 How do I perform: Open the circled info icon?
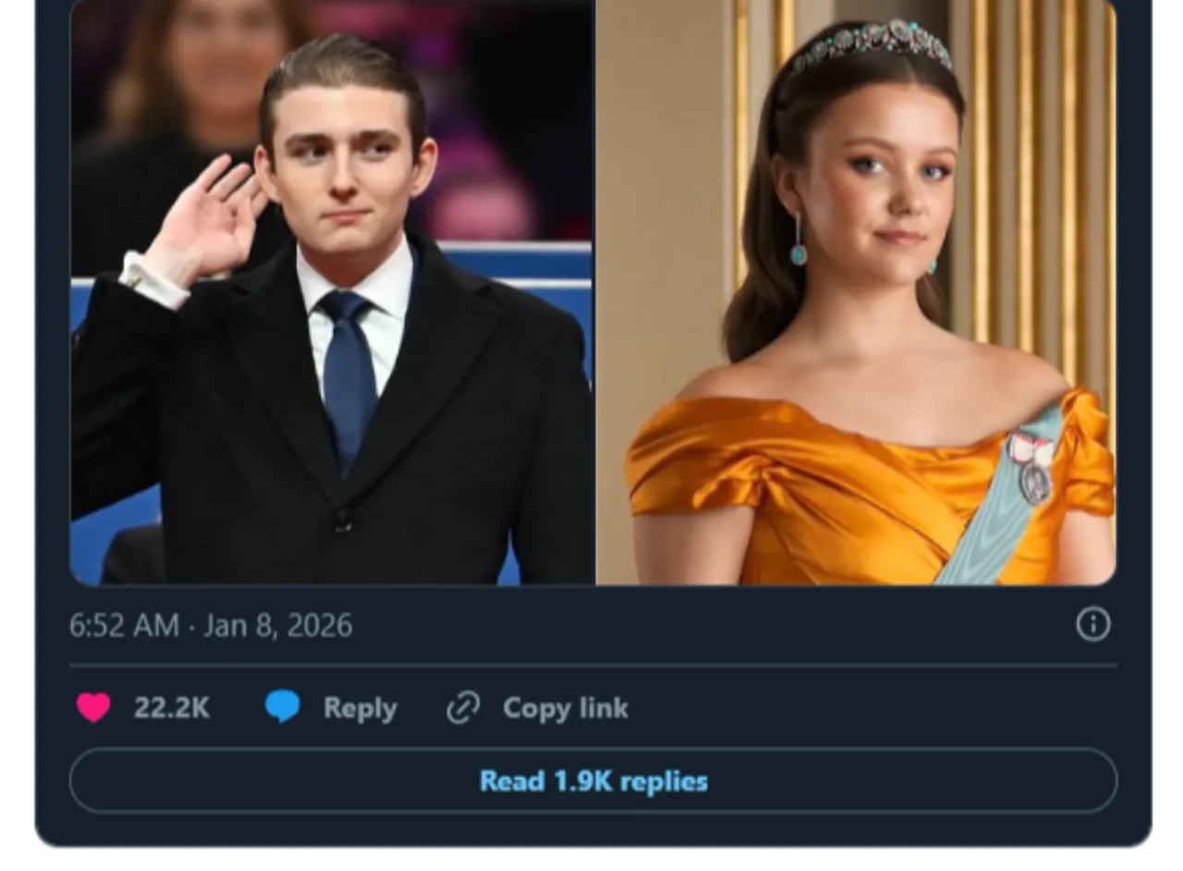1092,624
